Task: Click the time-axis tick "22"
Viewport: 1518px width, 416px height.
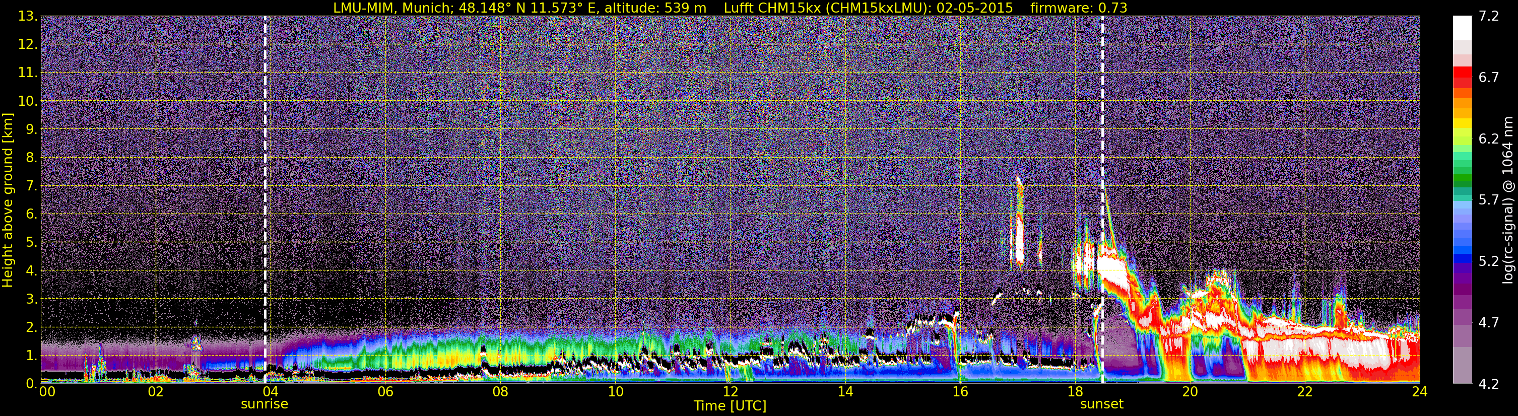Action: pyautogui.click(x=1305, y=392)
